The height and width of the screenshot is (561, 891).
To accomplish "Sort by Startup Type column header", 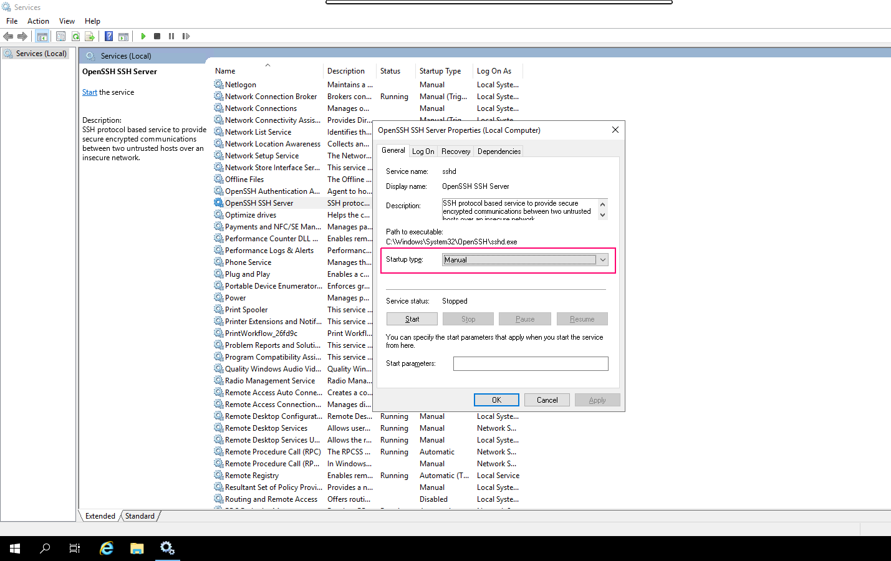I will (x=444, y=71).
